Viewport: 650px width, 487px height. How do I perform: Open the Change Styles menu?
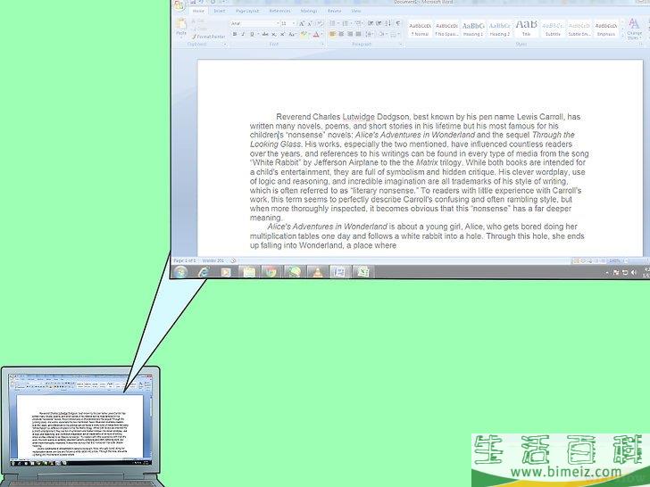pos(634,29)
